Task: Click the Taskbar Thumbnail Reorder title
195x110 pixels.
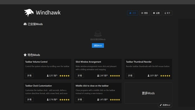Action: (139, 62)
